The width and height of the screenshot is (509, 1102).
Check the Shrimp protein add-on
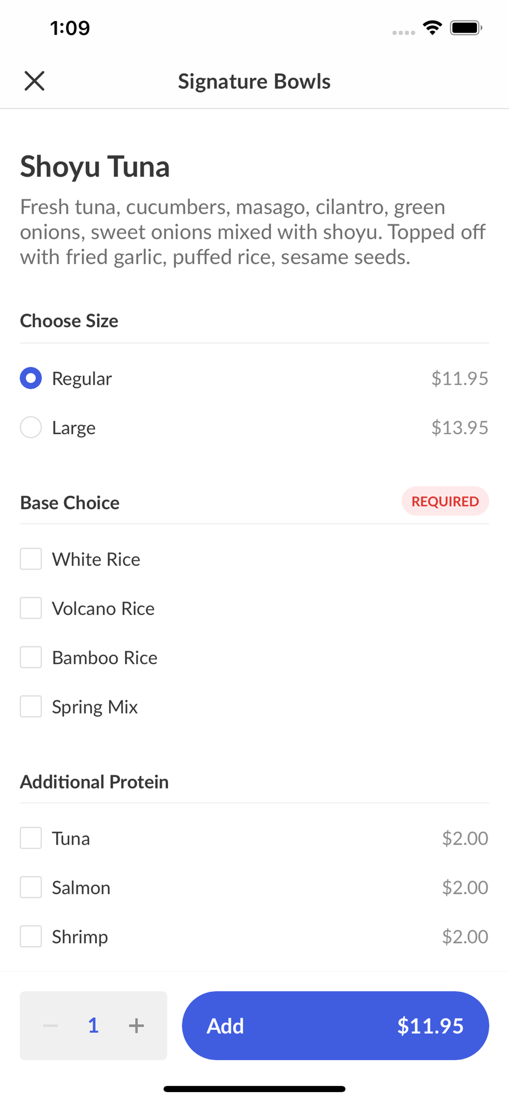31,936
